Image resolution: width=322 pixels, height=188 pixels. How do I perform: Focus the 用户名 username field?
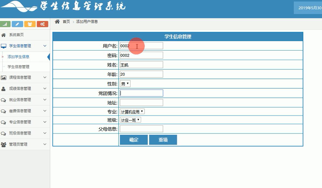tap(142, 46)
